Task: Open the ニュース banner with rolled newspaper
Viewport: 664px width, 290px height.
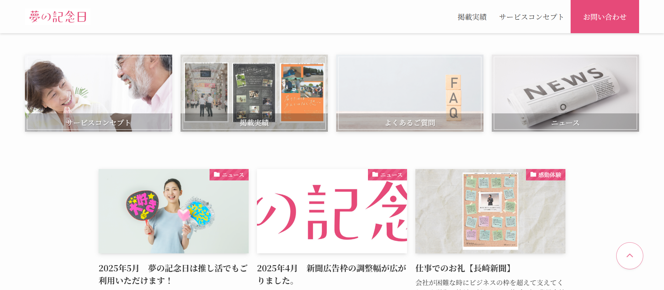Action: [565, 93]
